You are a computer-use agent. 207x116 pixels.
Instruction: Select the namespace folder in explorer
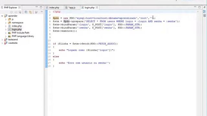click(17, 23)
